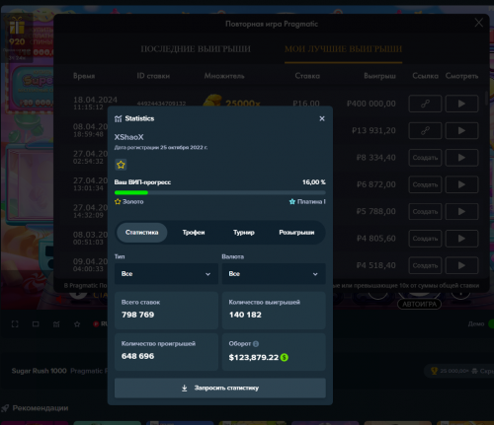Click the Множитель column header
494x425 pixels.
pyautogui.click(x=224, y=76)
